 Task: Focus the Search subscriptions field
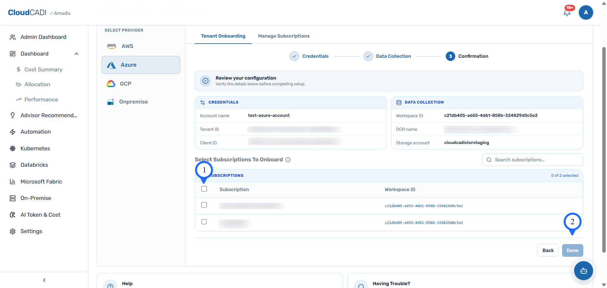coord(533,160)
